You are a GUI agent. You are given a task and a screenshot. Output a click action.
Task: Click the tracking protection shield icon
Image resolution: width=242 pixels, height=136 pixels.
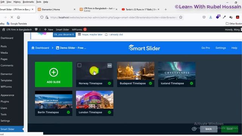click(42, 17)
